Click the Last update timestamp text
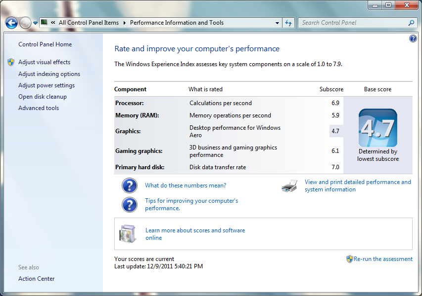The image size is (422, 296). pos(158,266)
